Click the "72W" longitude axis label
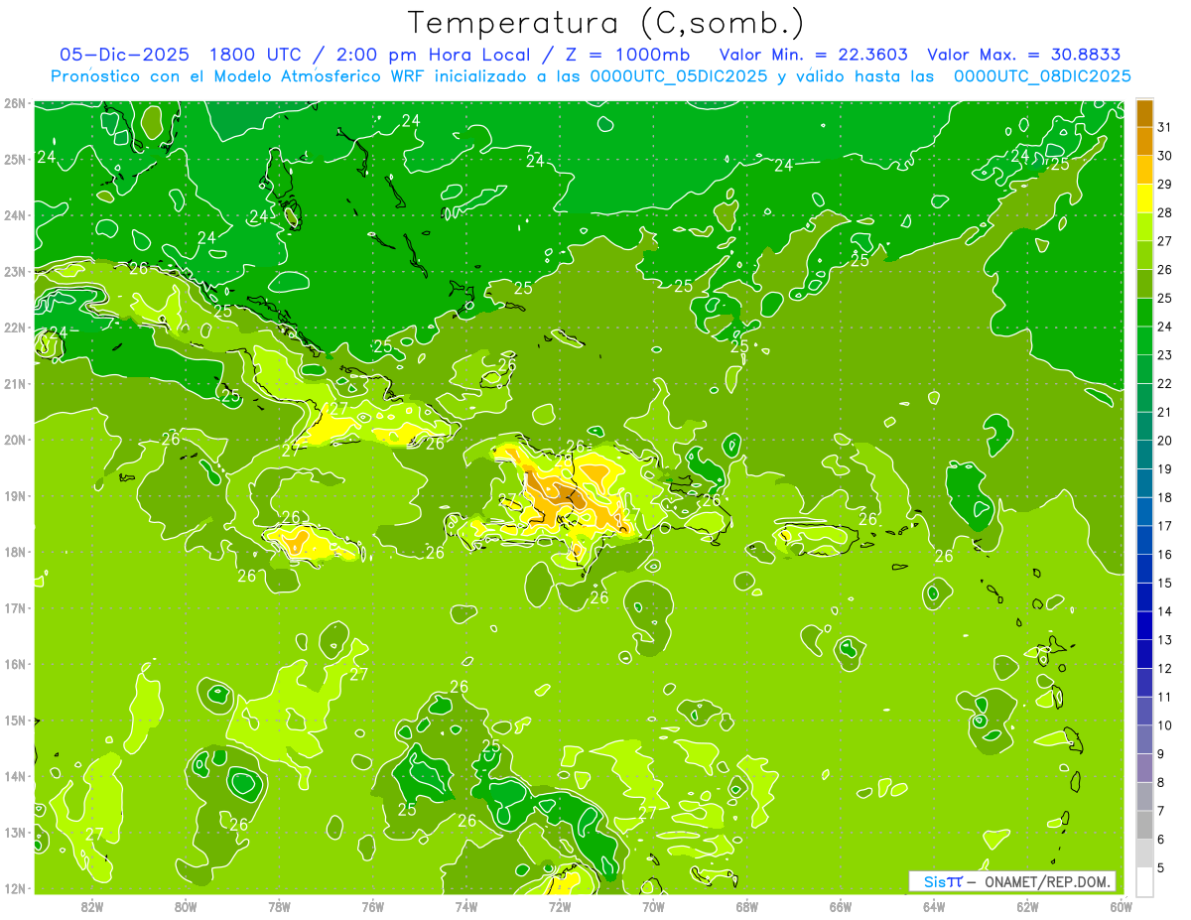 (560, 906)
